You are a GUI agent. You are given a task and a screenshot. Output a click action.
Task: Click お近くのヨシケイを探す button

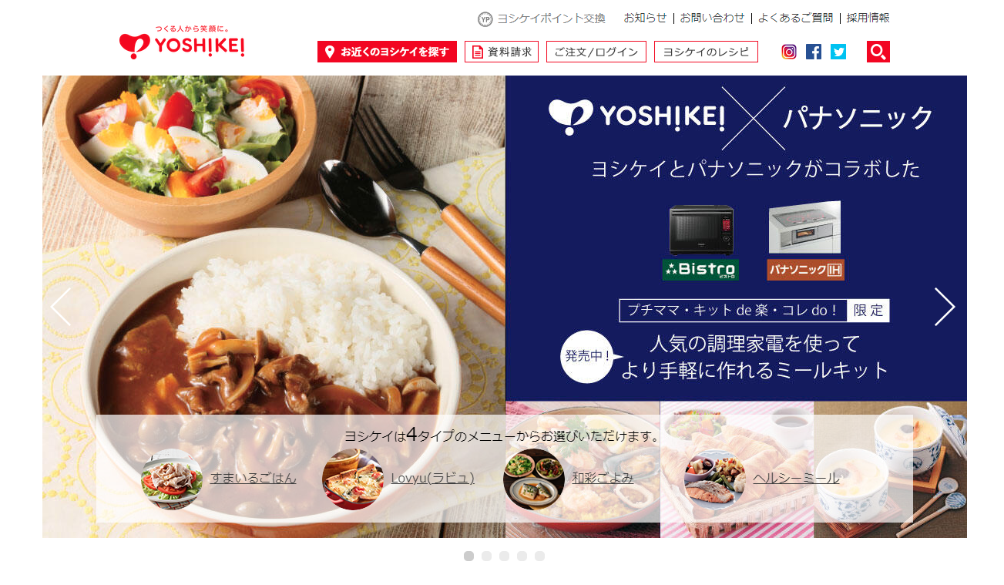pos(387,52)
